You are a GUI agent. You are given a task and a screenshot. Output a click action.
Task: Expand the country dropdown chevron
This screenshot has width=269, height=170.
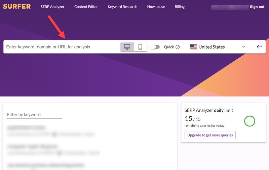tap(243, 47)
